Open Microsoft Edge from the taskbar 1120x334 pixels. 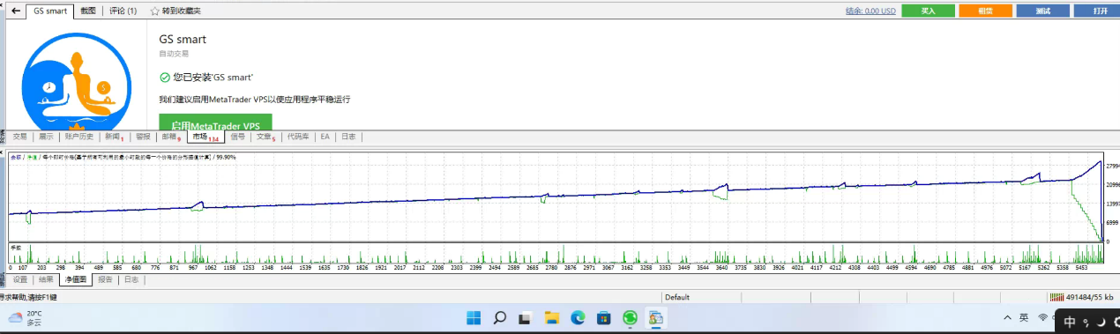coord(578,317)
